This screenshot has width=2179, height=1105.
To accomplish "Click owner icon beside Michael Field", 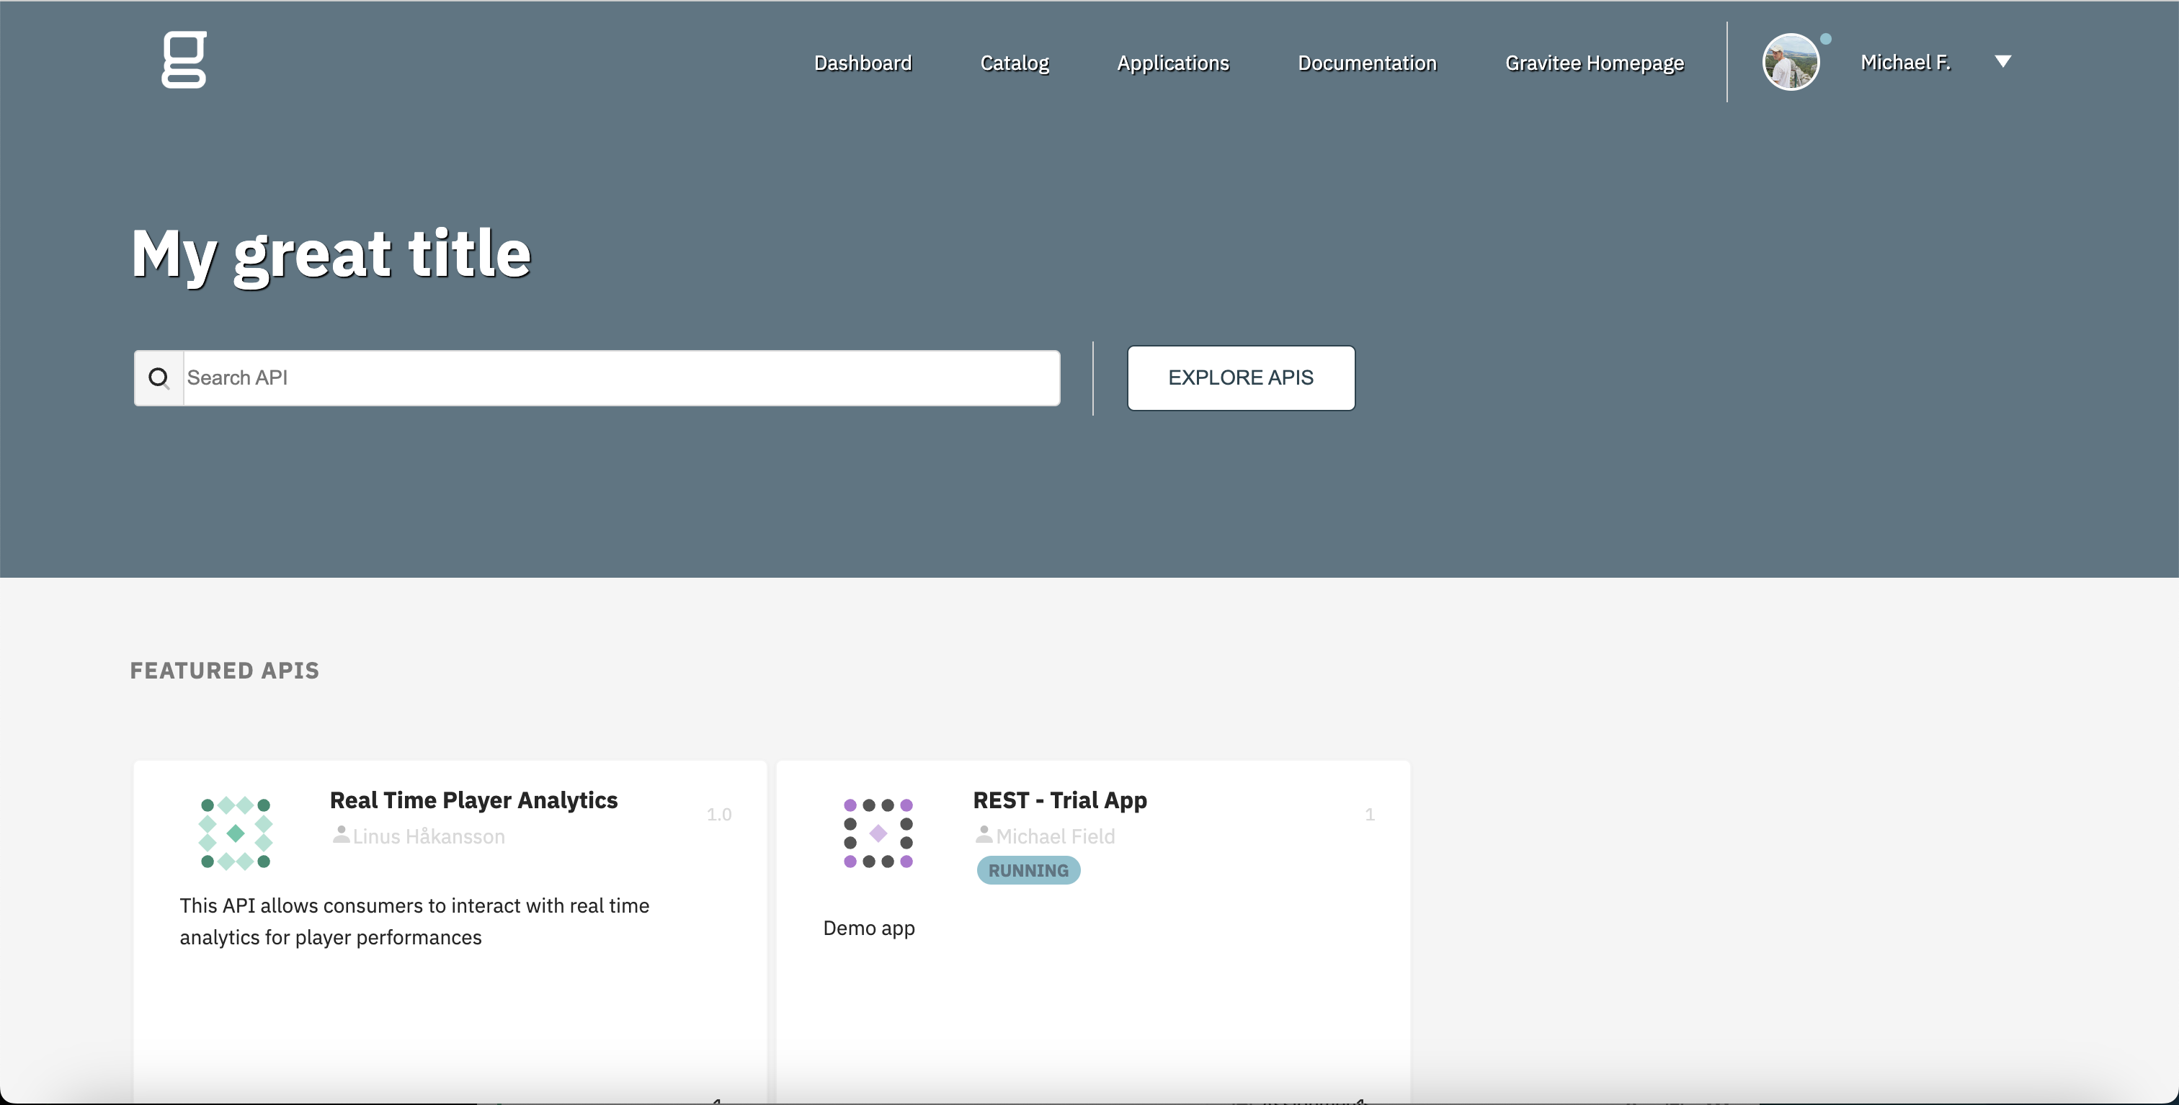I will coord(984,834).
